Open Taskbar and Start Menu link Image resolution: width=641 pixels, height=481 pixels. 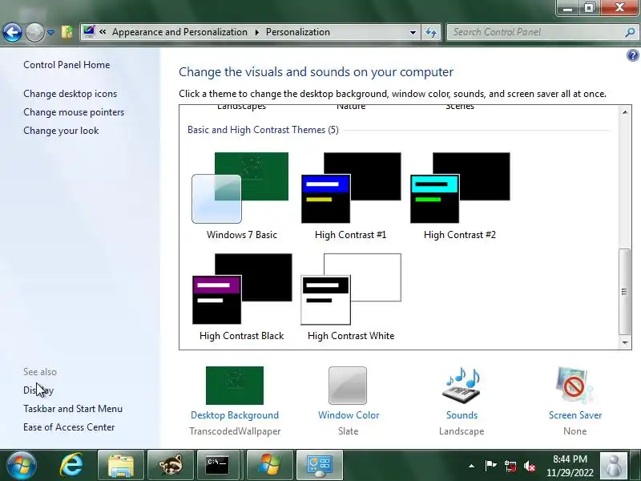pyautogui.click(x=73, y=409)
